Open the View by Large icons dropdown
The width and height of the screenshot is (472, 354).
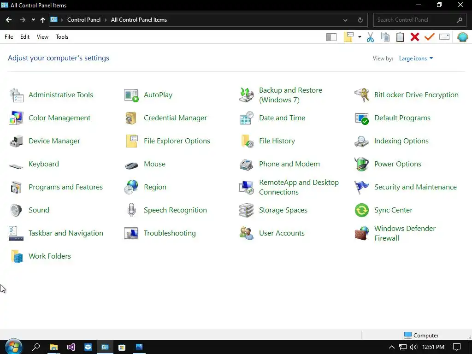click(416, 59)
